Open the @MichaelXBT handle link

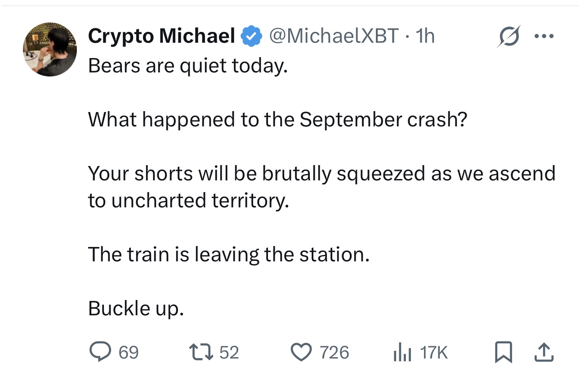point(334,36)
